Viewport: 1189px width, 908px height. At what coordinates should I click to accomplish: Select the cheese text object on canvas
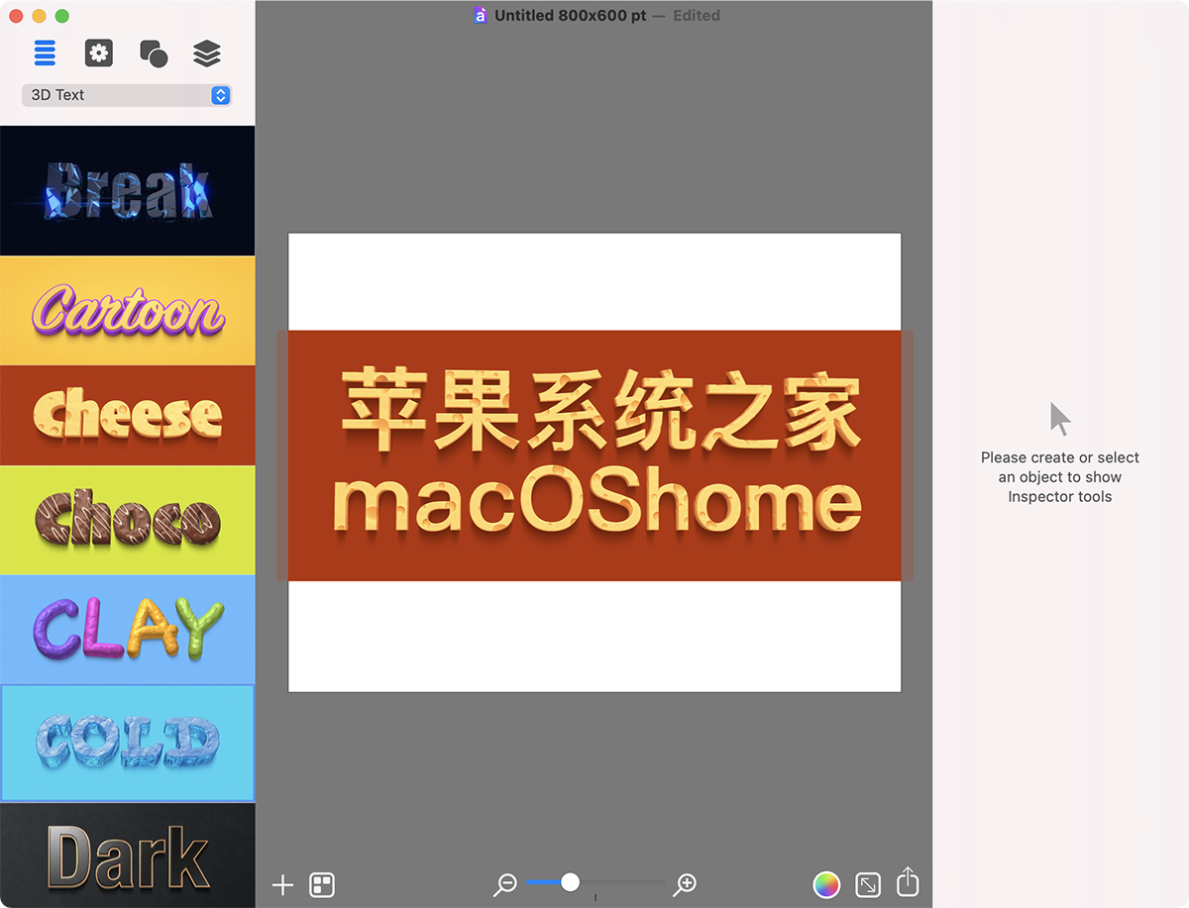(x=594, y=455)
